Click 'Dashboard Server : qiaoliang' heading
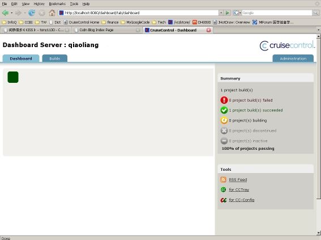The height and width of the screenshot is (240, 321). pos(50,45)
